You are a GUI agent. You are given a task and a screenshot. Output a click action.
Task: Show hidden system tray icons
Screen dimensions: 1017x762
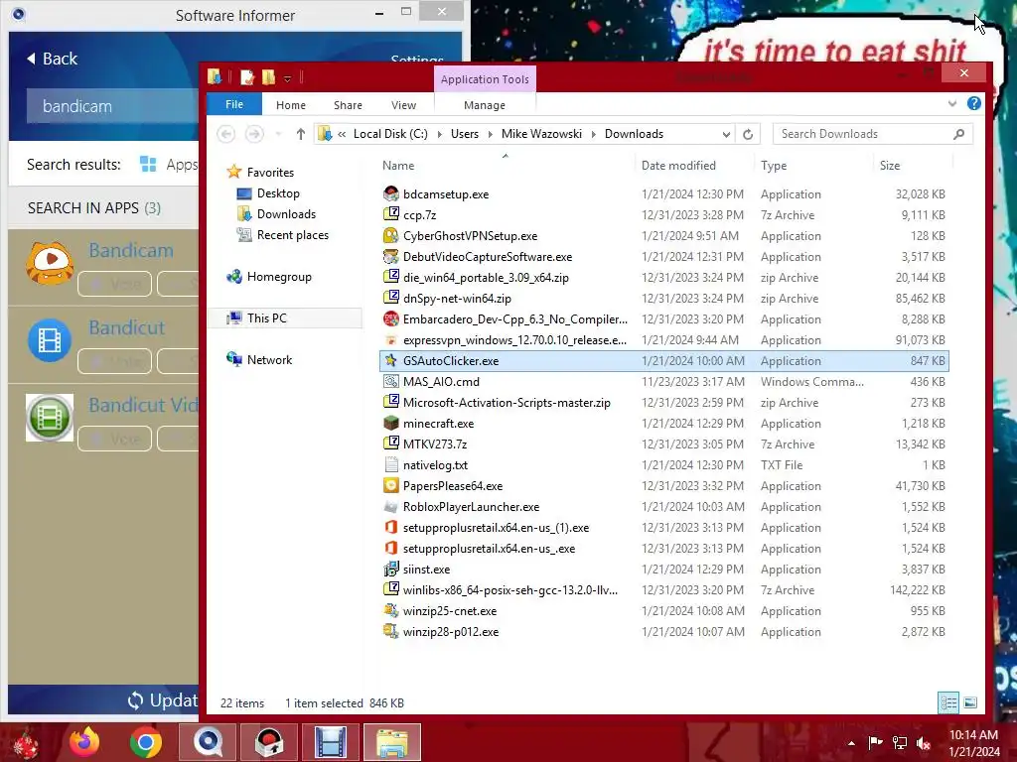click(851, 743)
